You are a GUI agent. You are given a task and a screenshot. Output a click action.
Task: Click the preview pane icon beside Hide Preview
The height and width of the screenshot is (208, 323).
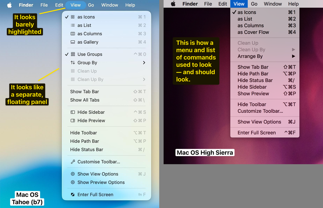click(73, 120)
